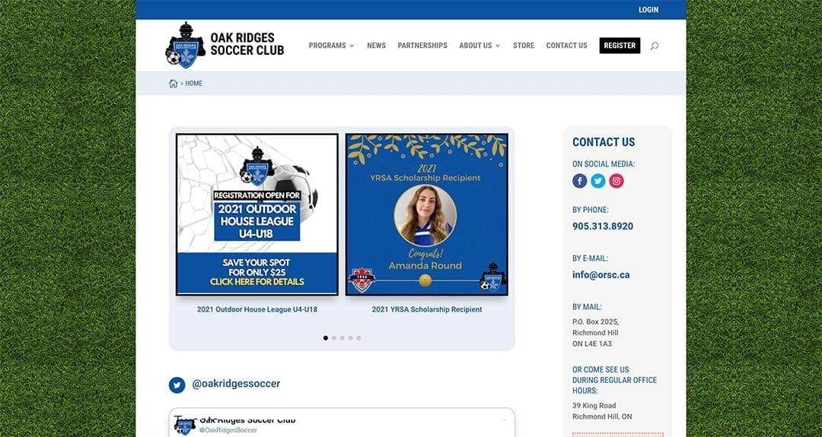
Task: Open the Oak Ridges Soccer Club logo
Action: coord(185,46)
